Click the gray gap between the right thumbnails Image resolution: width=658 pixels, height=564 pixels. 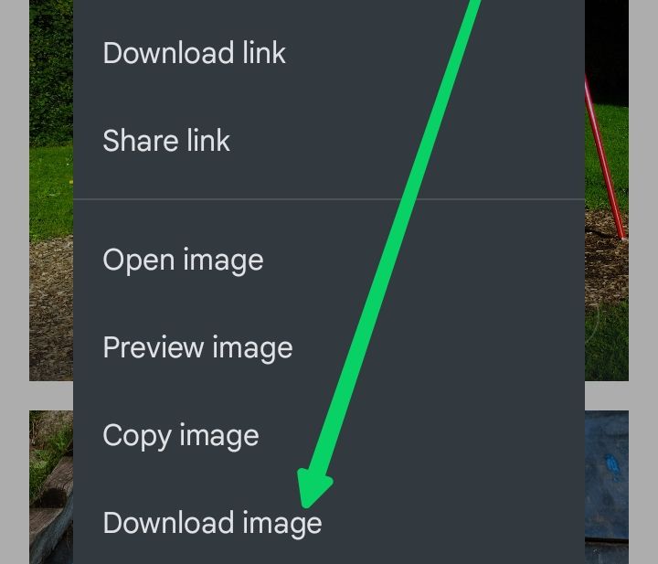coord(607,396)
